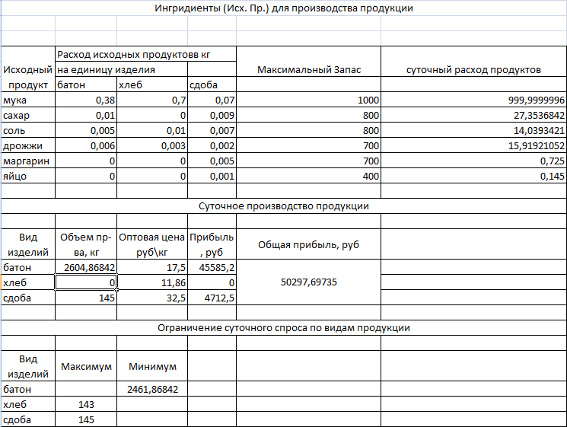Select the yeast value 0,003 cell

pos(152,145)
